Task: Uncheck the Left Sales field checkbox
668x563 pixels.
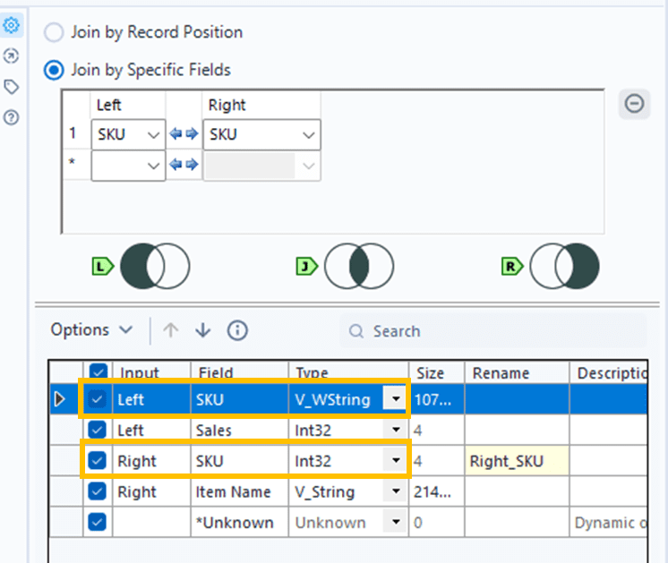Action: coord(98,431)
